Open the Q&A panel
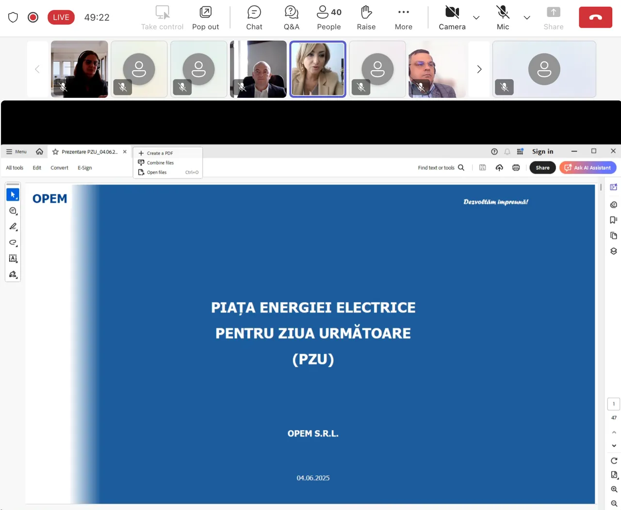 click(x=292, y=18)
